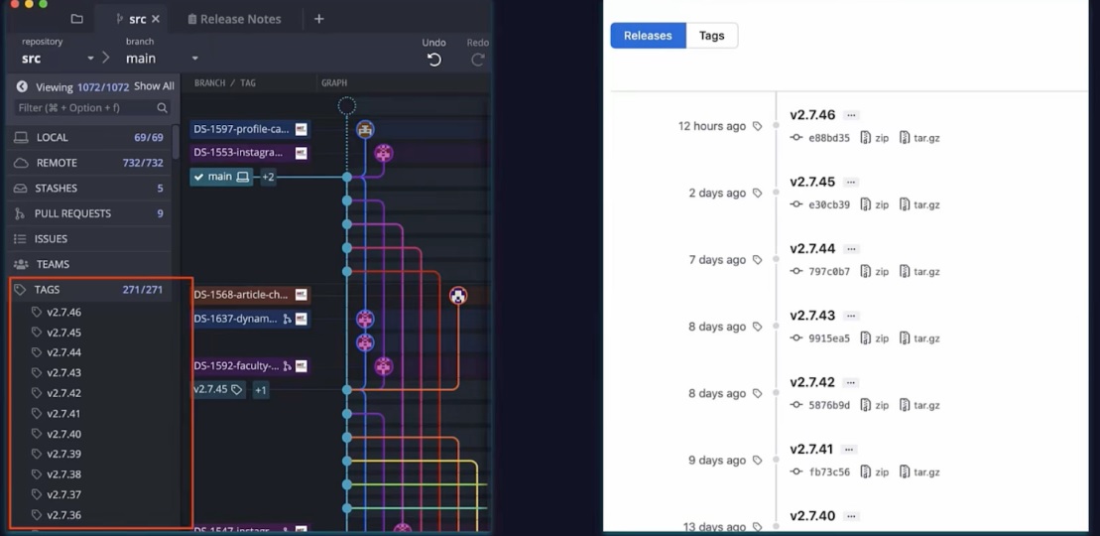Select tag v2.7.36 in sidebar
The width and height of the screenshot is (1100, 536).
click(x=63, y=515)
